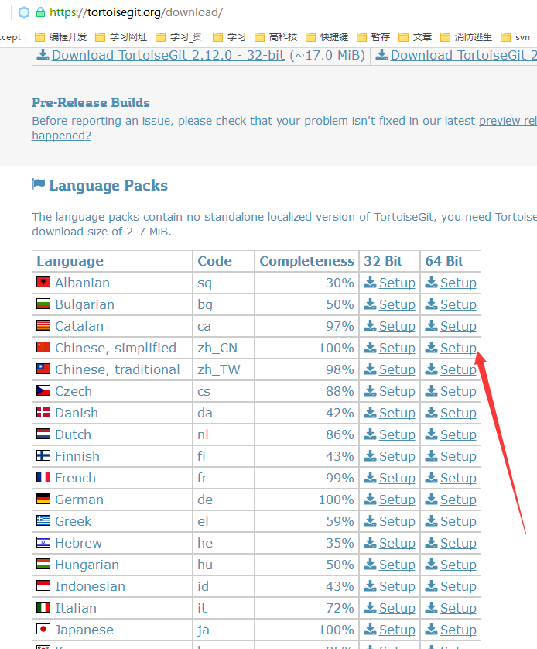
Task: Open the svn bookmarks folder
Action: 515,37
